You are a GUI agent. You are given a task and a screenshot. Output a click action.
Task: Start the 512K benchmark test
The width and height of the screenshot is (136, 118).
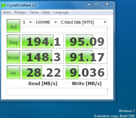pos(13,57)
